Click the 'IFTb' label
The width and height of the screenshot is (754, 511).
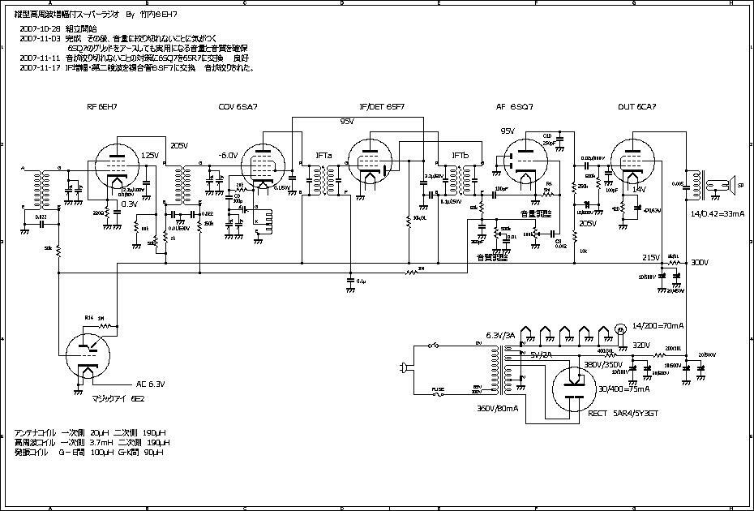(460, 156)
